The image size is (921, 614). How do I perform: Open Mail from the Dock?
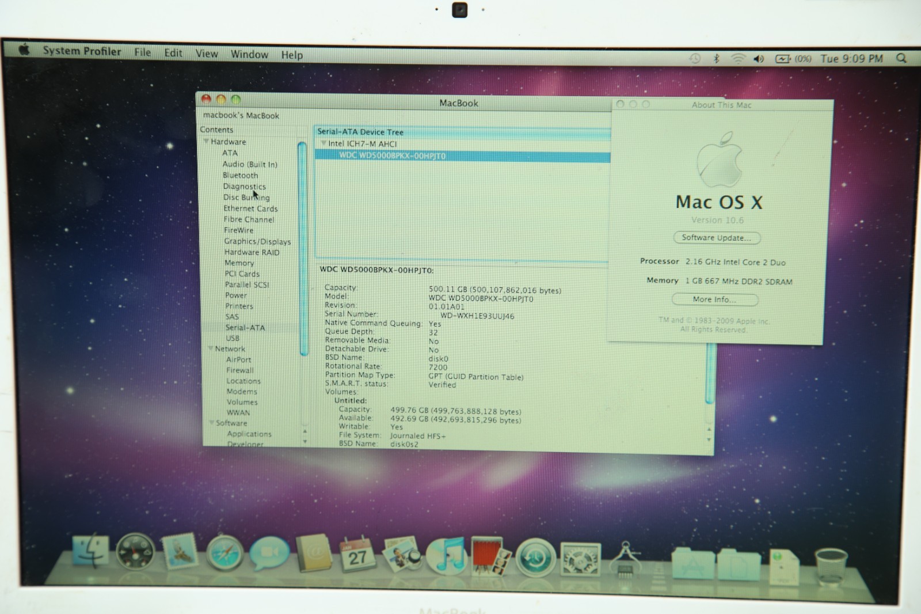(180, 552)
